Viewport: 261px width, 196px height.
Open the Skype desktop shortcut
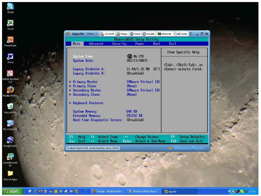[x=10, y=8]
